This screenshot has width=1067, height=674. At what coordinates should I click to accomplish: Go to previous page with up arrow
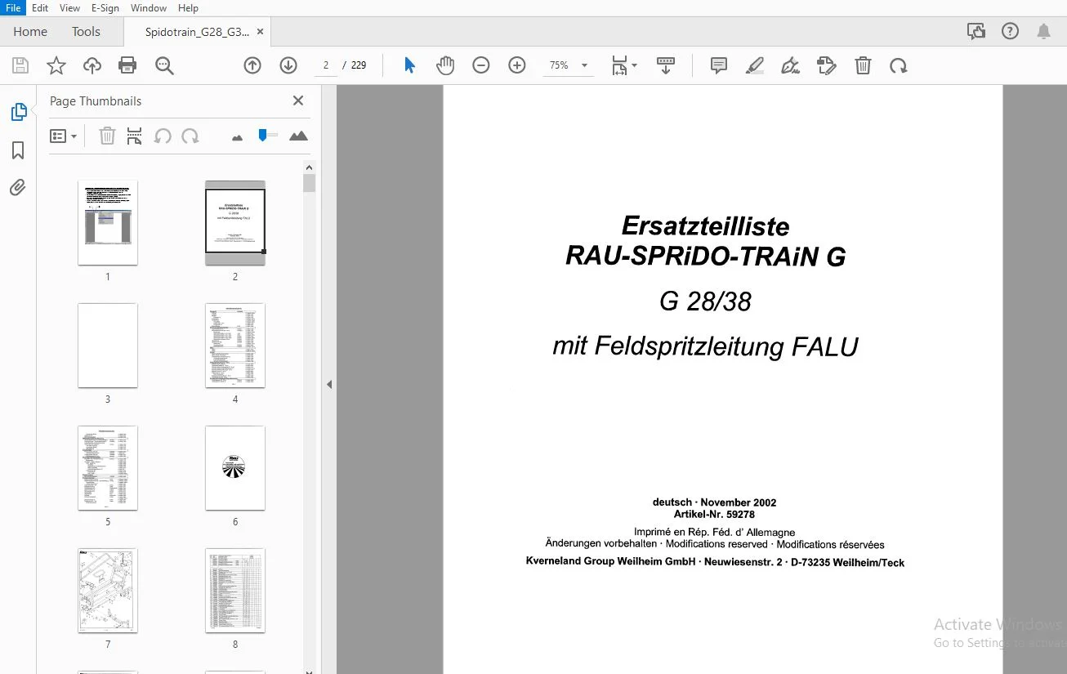click(252, 65)
